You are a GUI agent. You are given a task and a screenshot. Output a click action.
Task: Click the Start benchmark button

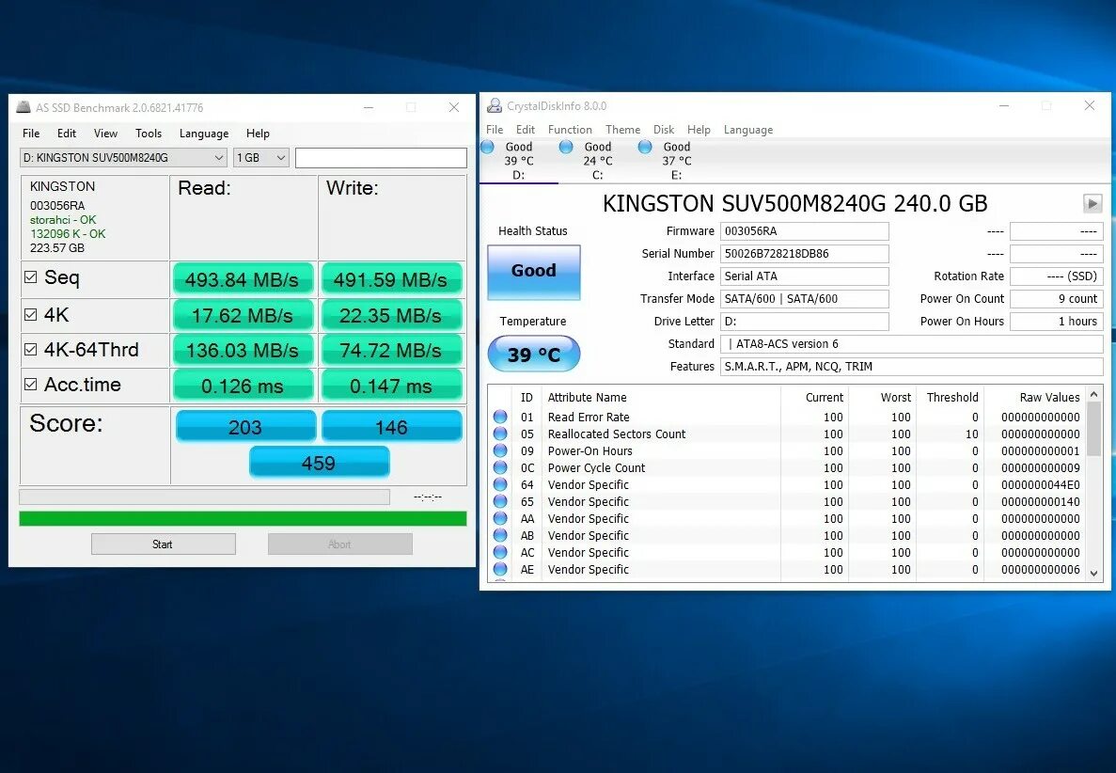coord(163,544)
